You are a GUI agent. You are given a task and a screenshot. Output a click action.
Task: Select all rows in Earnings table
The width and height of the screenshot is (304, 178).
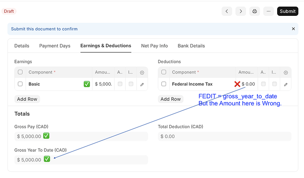(20, 72)
